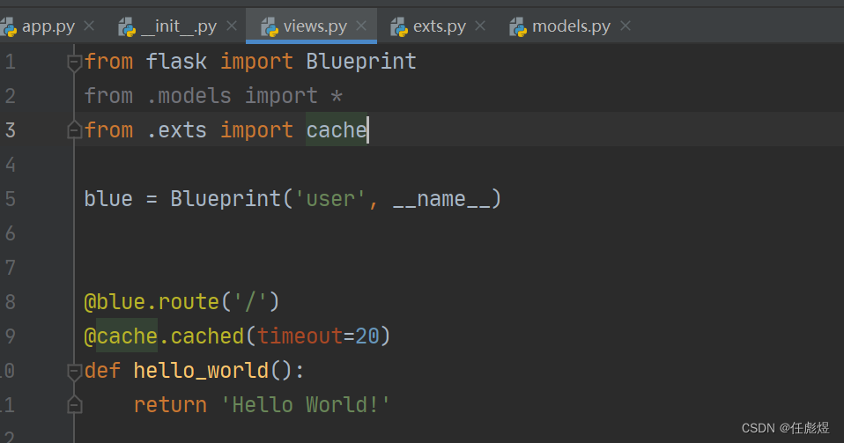This screenshot has height=443, width=844.
Task: Click the fold end marker on the return line
Action: click(74, 405)
